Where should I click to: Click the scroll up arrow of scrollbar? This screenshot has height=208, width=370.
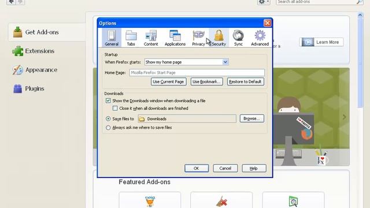click(360, 15)
